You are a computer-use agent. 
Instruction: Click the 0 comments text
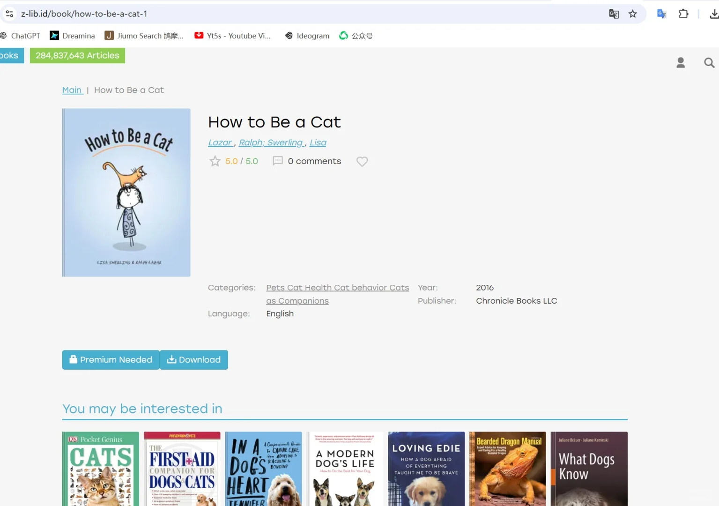coord(314,161)
